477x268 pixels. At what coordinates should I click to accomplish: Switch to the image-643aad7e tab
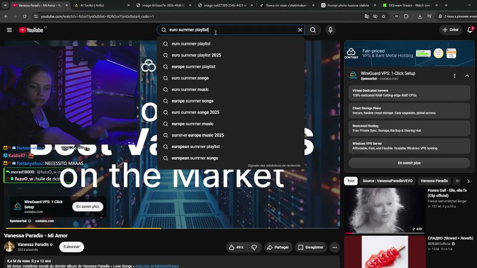coord(163,5)
